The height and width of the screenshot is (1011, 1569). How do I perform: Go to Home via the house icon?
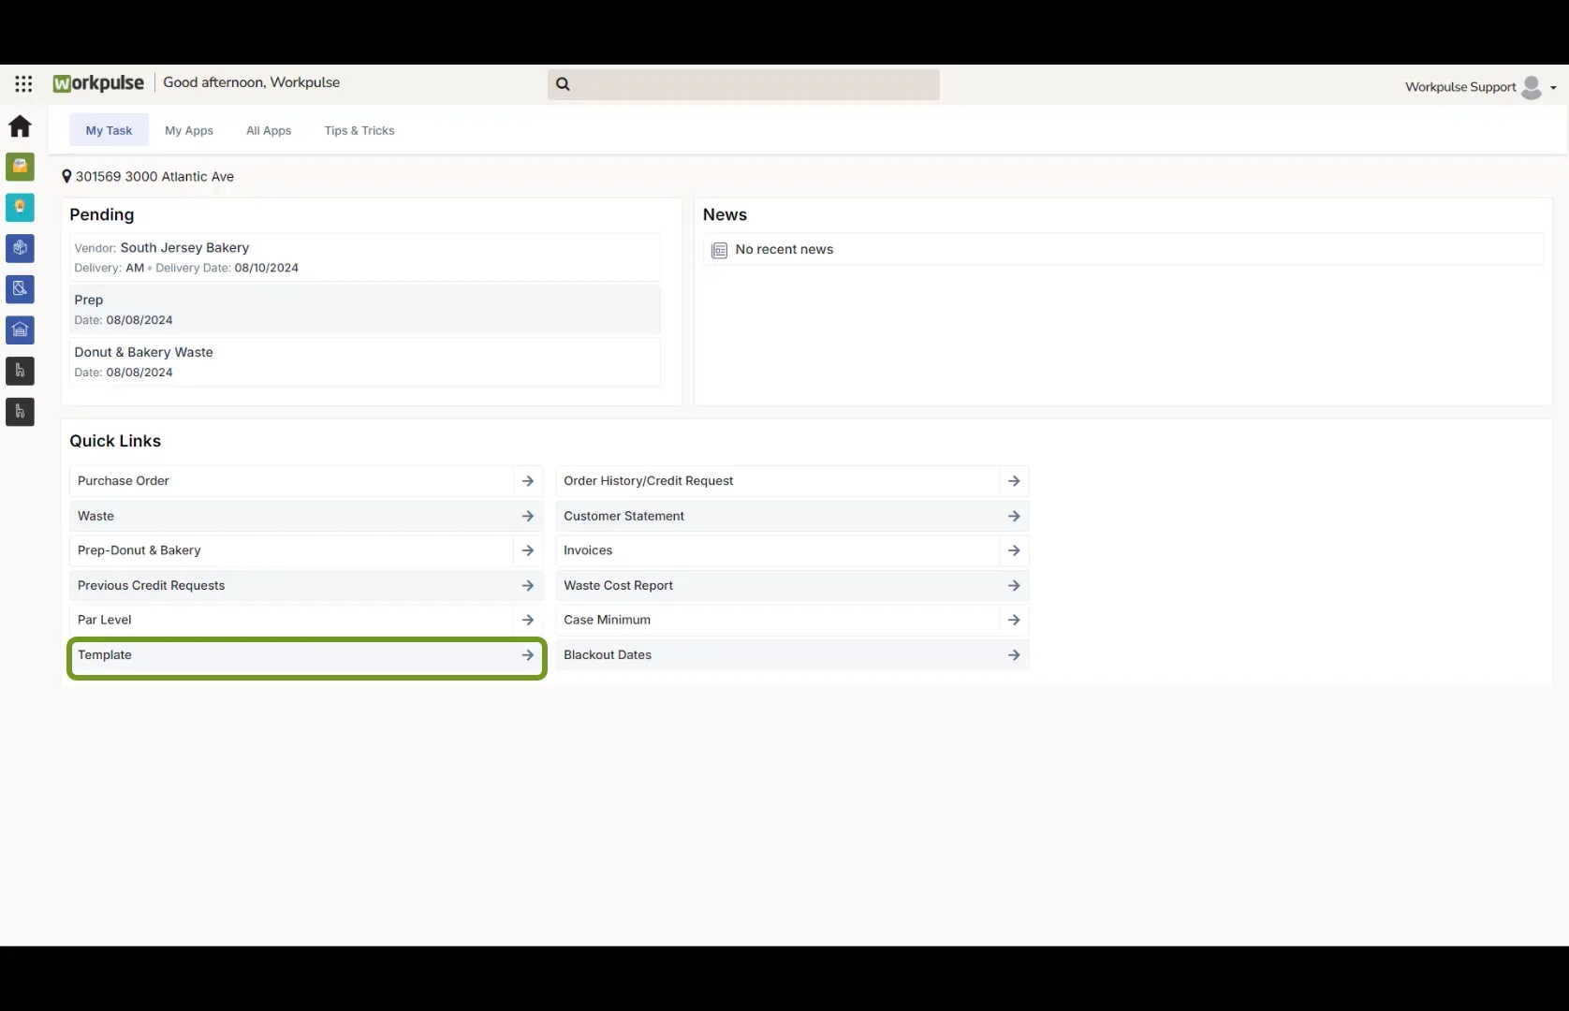pos(20,125)
